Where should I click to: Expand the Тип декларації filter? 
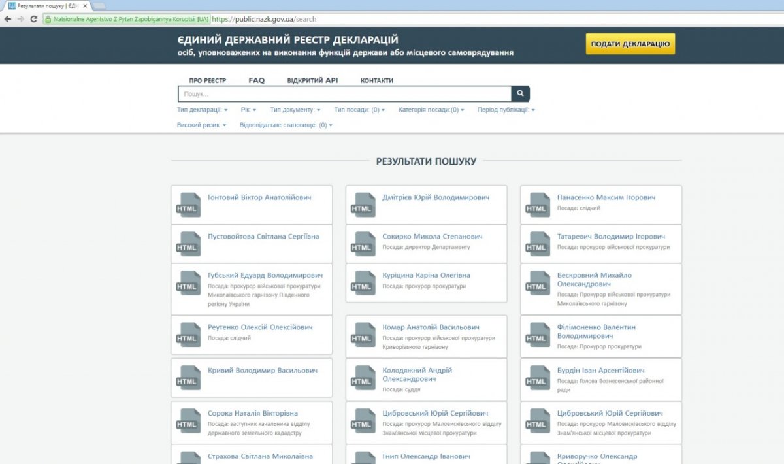[202, 110]
